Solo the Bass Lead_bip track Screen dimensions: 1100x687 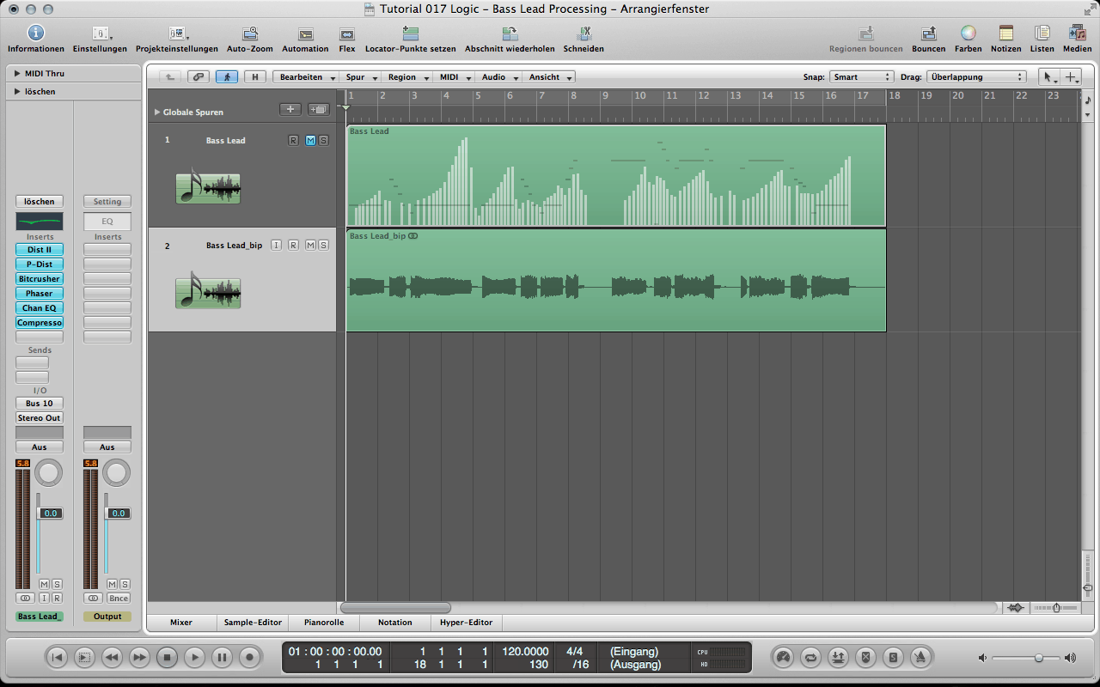(x=323, y=246)
